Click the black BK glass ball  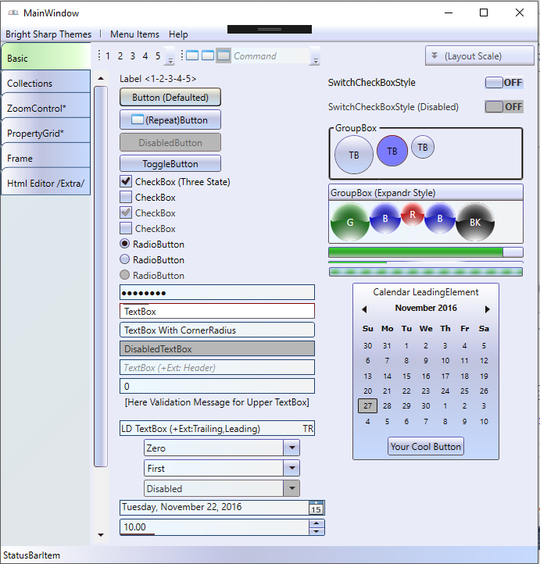tap(475, 222)
